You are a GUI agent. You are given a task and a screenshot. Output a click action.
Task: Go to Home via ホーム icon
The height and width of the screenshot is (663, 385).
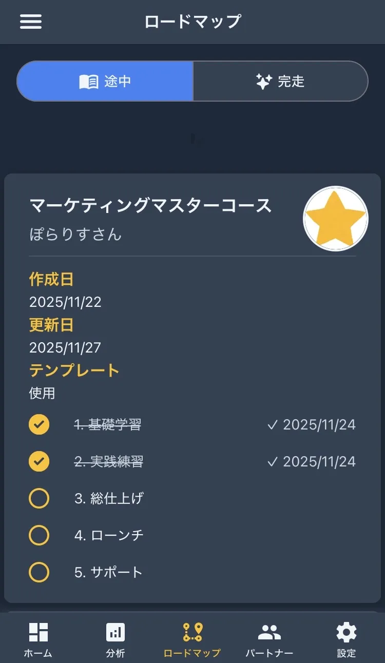tap(38, 632)
